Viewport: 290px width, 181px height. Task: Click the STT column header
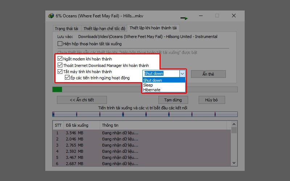pyautogui.click(x=58, y=125)
